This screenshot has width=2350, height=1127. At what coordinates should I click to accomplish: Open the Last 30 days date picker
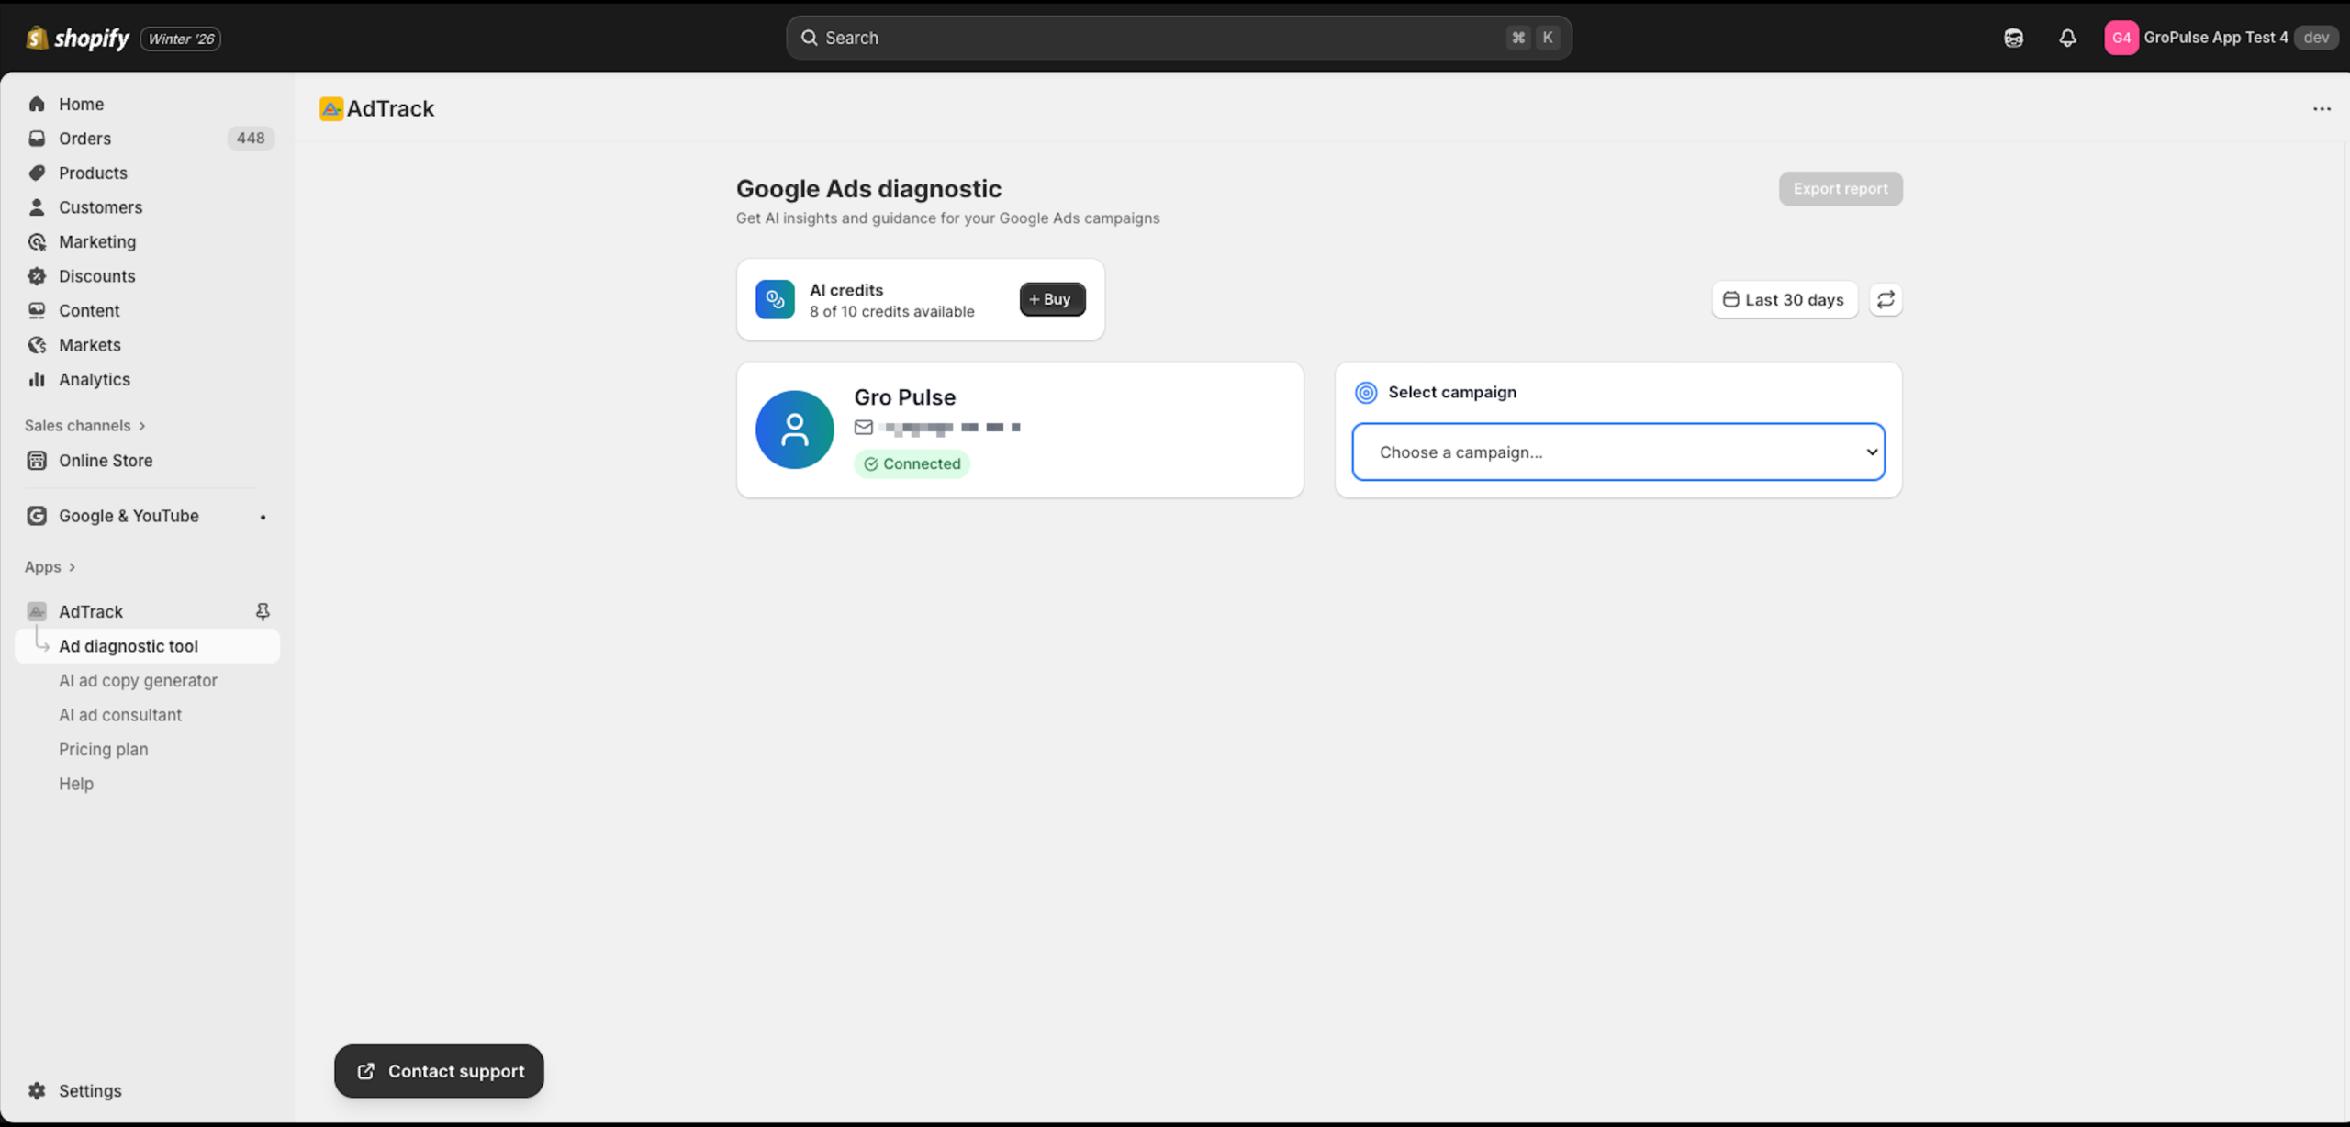pos(1784,299)
